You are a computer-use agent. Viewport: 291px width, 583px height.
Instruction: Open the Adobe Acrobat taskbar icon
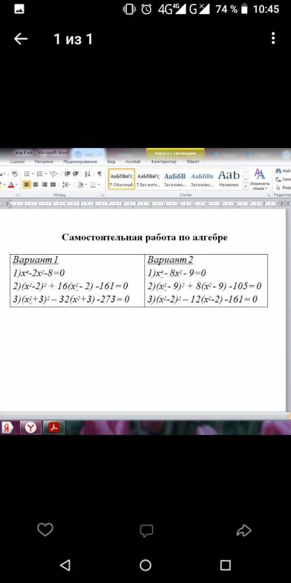coord(54,427)
